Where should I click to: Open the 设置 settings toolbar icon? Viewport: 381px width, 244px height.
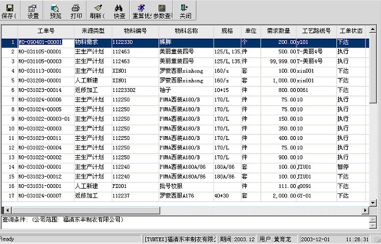tap(33, 8)
